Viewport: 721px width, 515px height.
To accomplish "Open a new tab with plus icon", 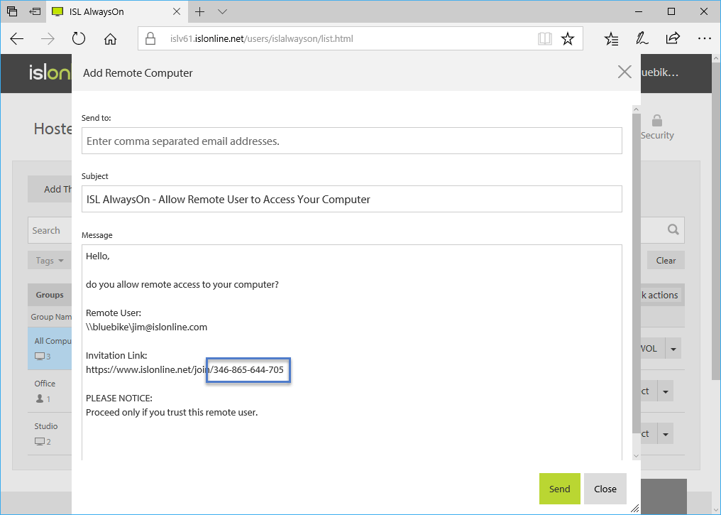I will point(200,11).
